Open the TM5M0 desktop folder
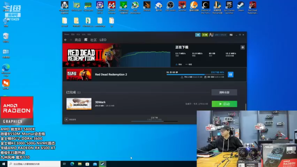 (76, 22)
